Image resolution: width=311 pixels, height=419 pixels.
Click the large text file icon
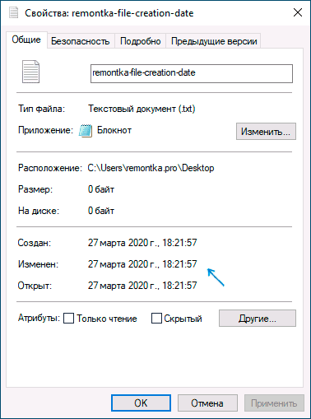pyautogui.click(x=30, y=72)
